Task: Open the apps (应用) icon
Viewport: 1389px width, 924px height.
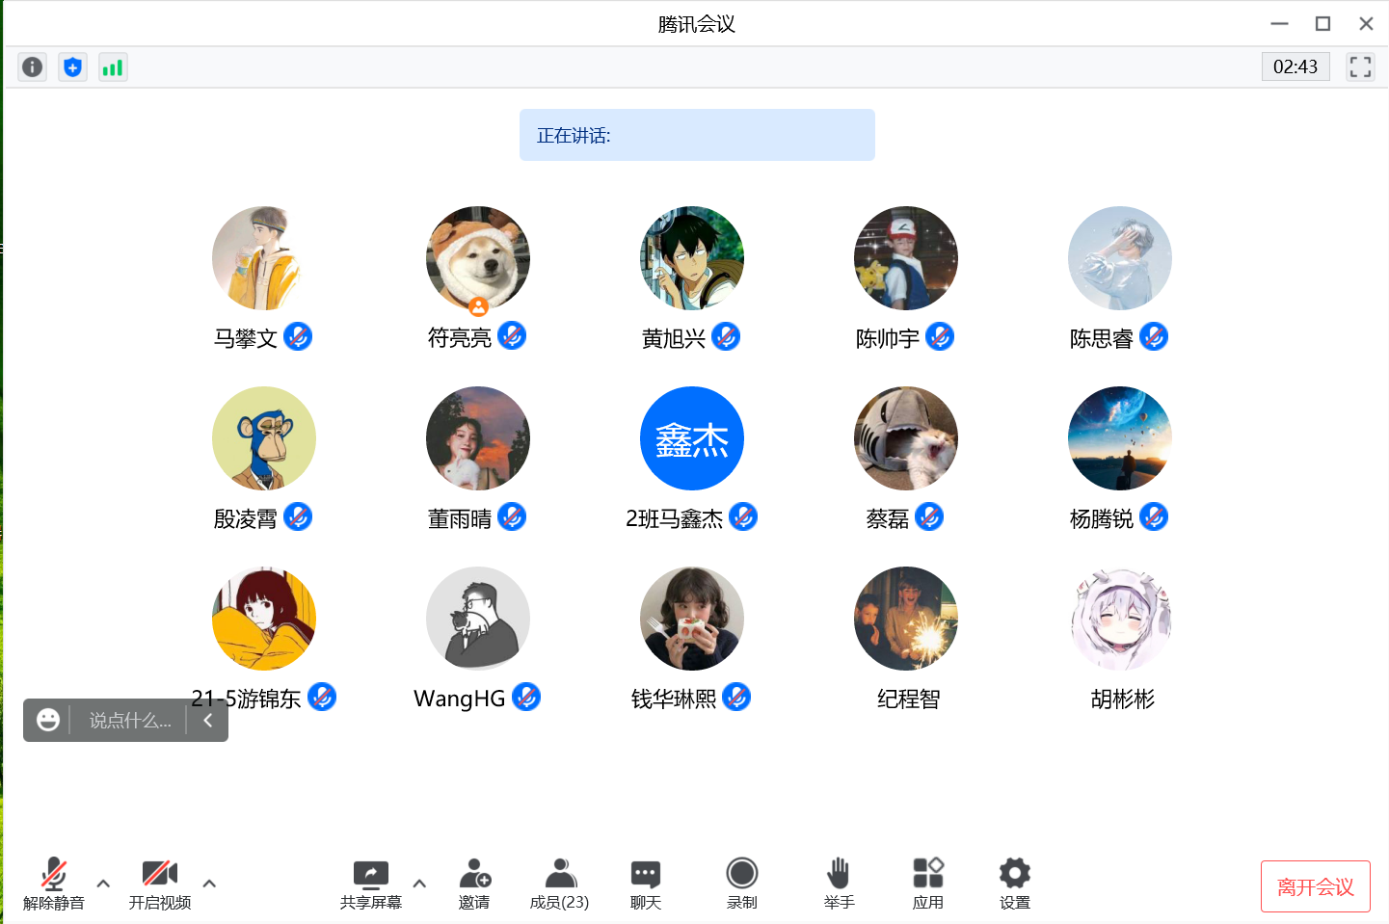Action: pos(927,883)
